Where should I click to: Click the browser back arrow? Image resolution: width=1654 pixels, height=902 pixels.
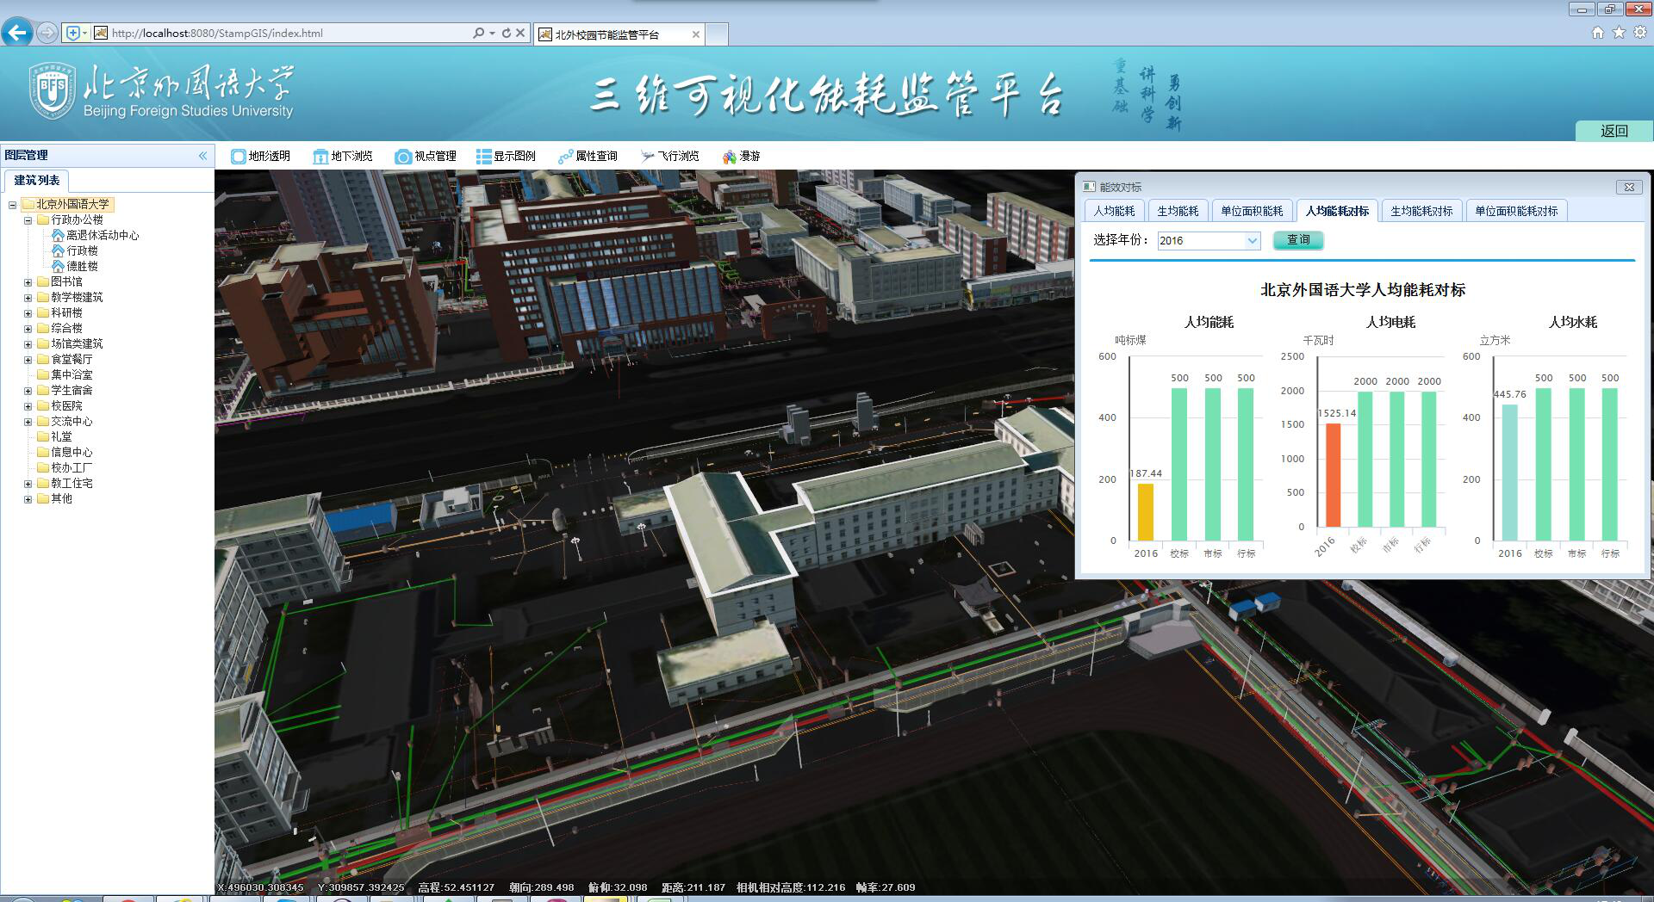pos(17,33)
